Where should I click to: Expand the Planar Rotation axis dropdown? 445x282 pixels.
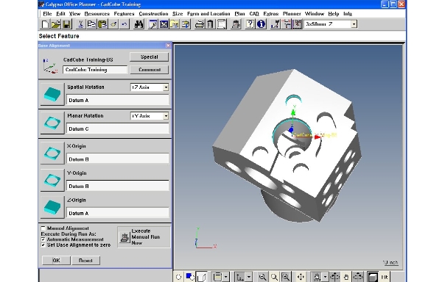pyautogui.click(x=166, y=116)
